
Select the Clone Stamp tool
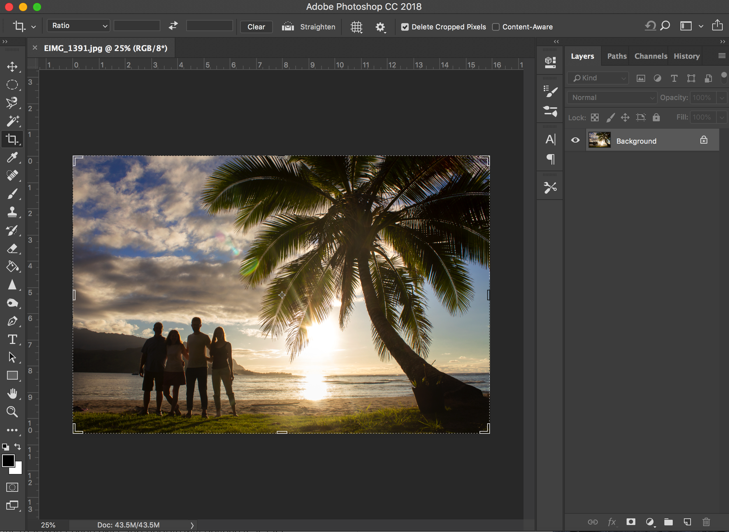coord(12,212)
